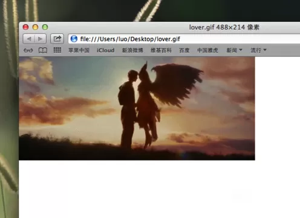
Task: Open the 中国雅虎 bookmark
Action: [x=207, y=50]
